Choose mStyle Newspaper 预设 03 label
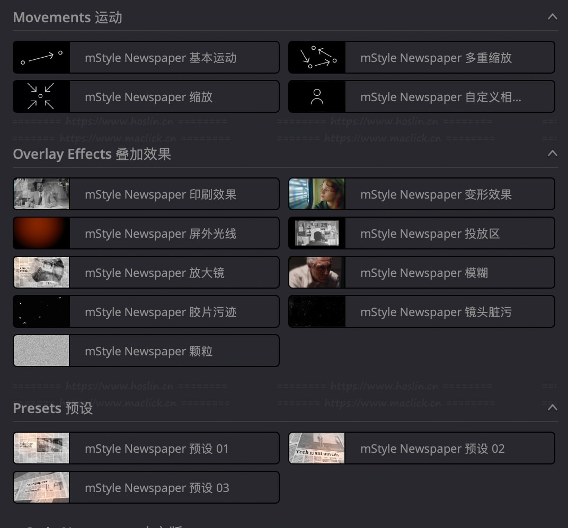Screen dimensions: 568x528 click(157, 488)
